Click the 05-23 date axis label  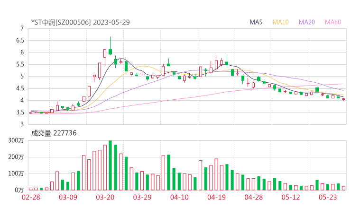pos(328,197)
